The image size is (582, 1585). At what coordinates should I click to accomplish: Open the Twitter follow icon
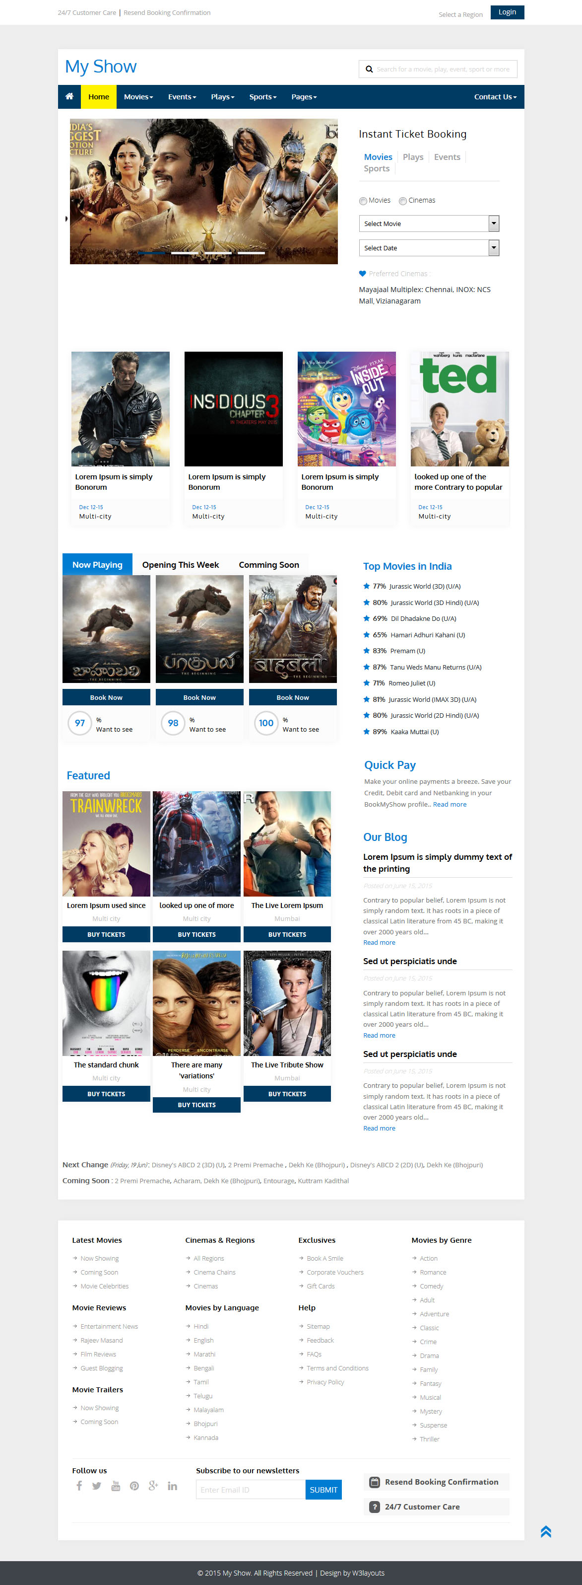96,1486
